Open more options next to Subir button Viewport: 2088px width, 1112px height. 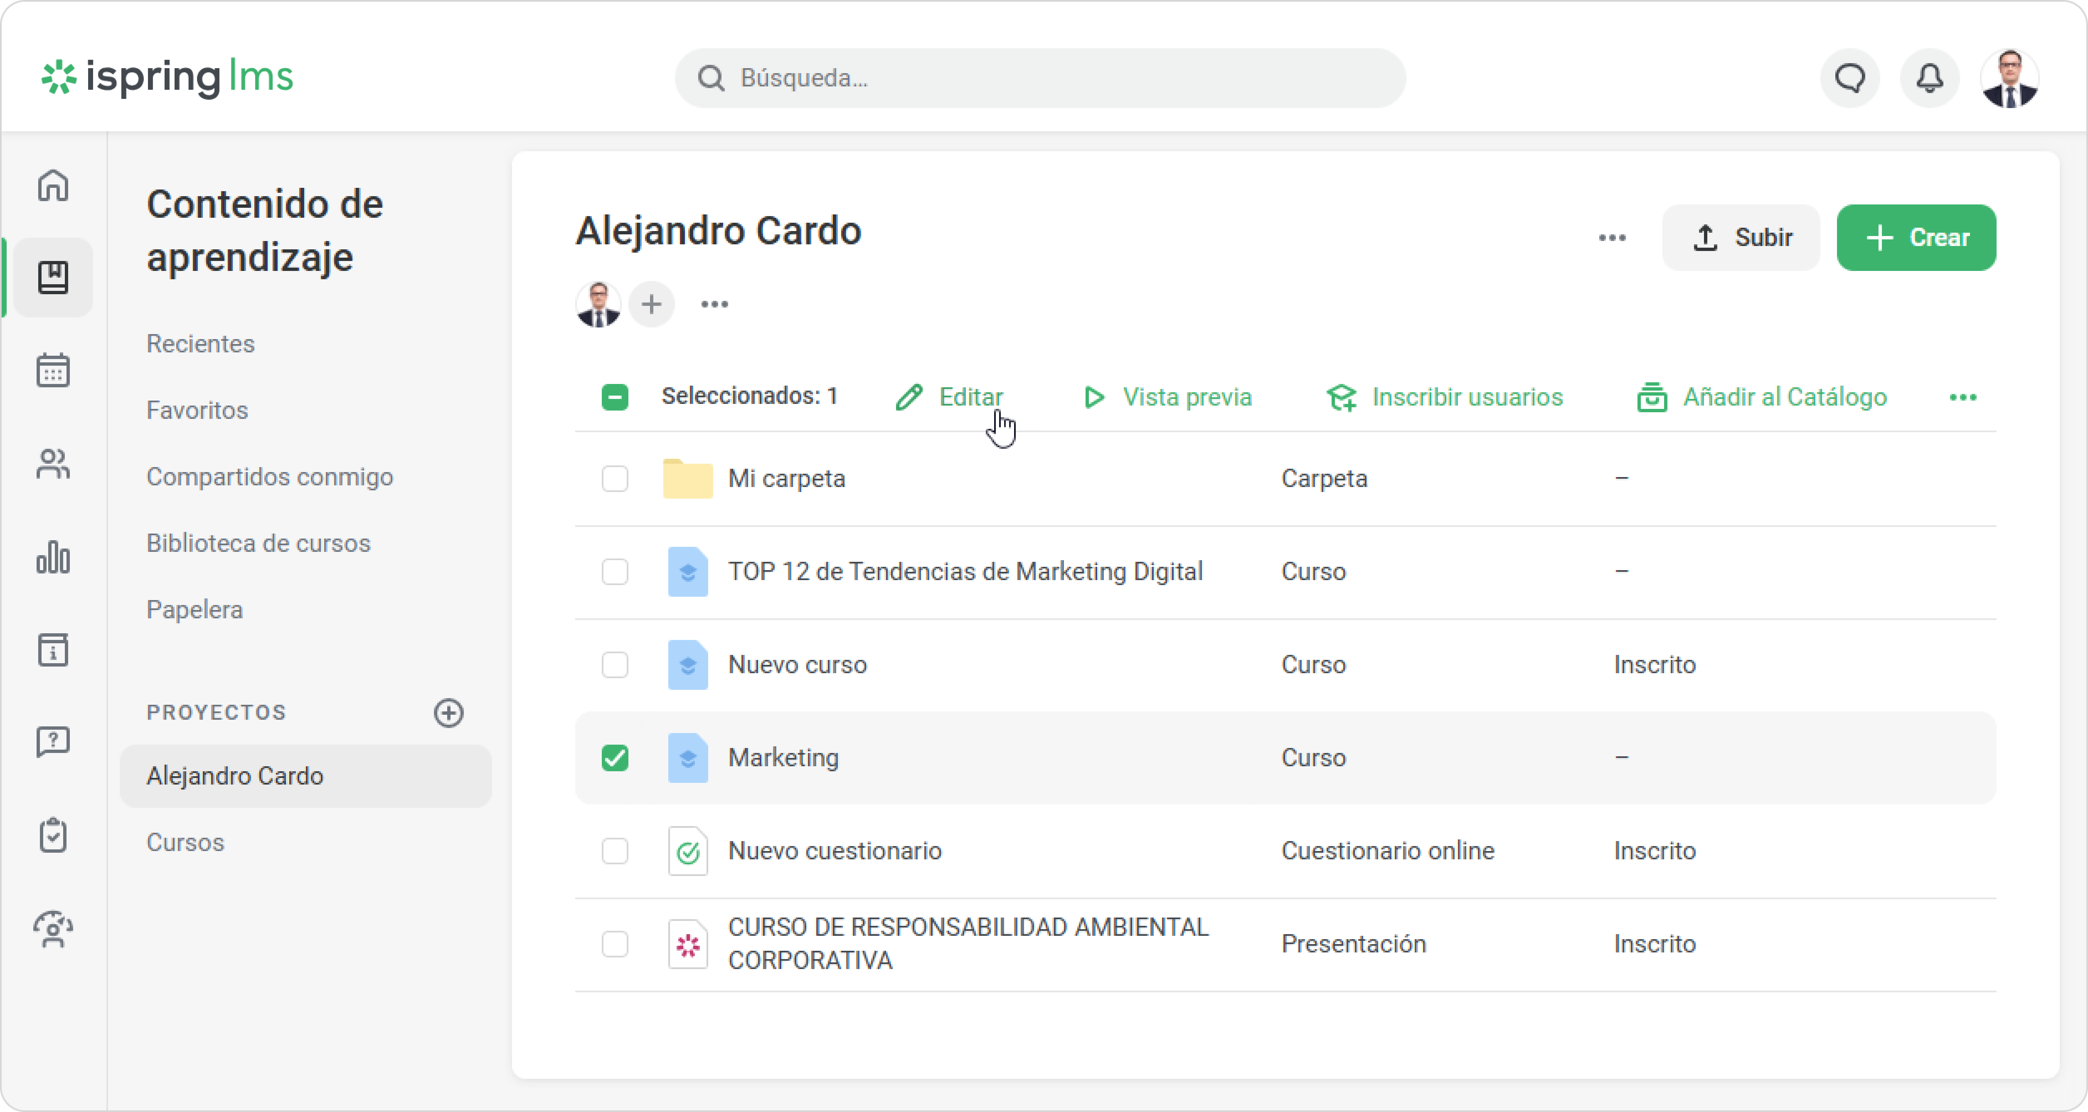click(x=1611, y=237)
